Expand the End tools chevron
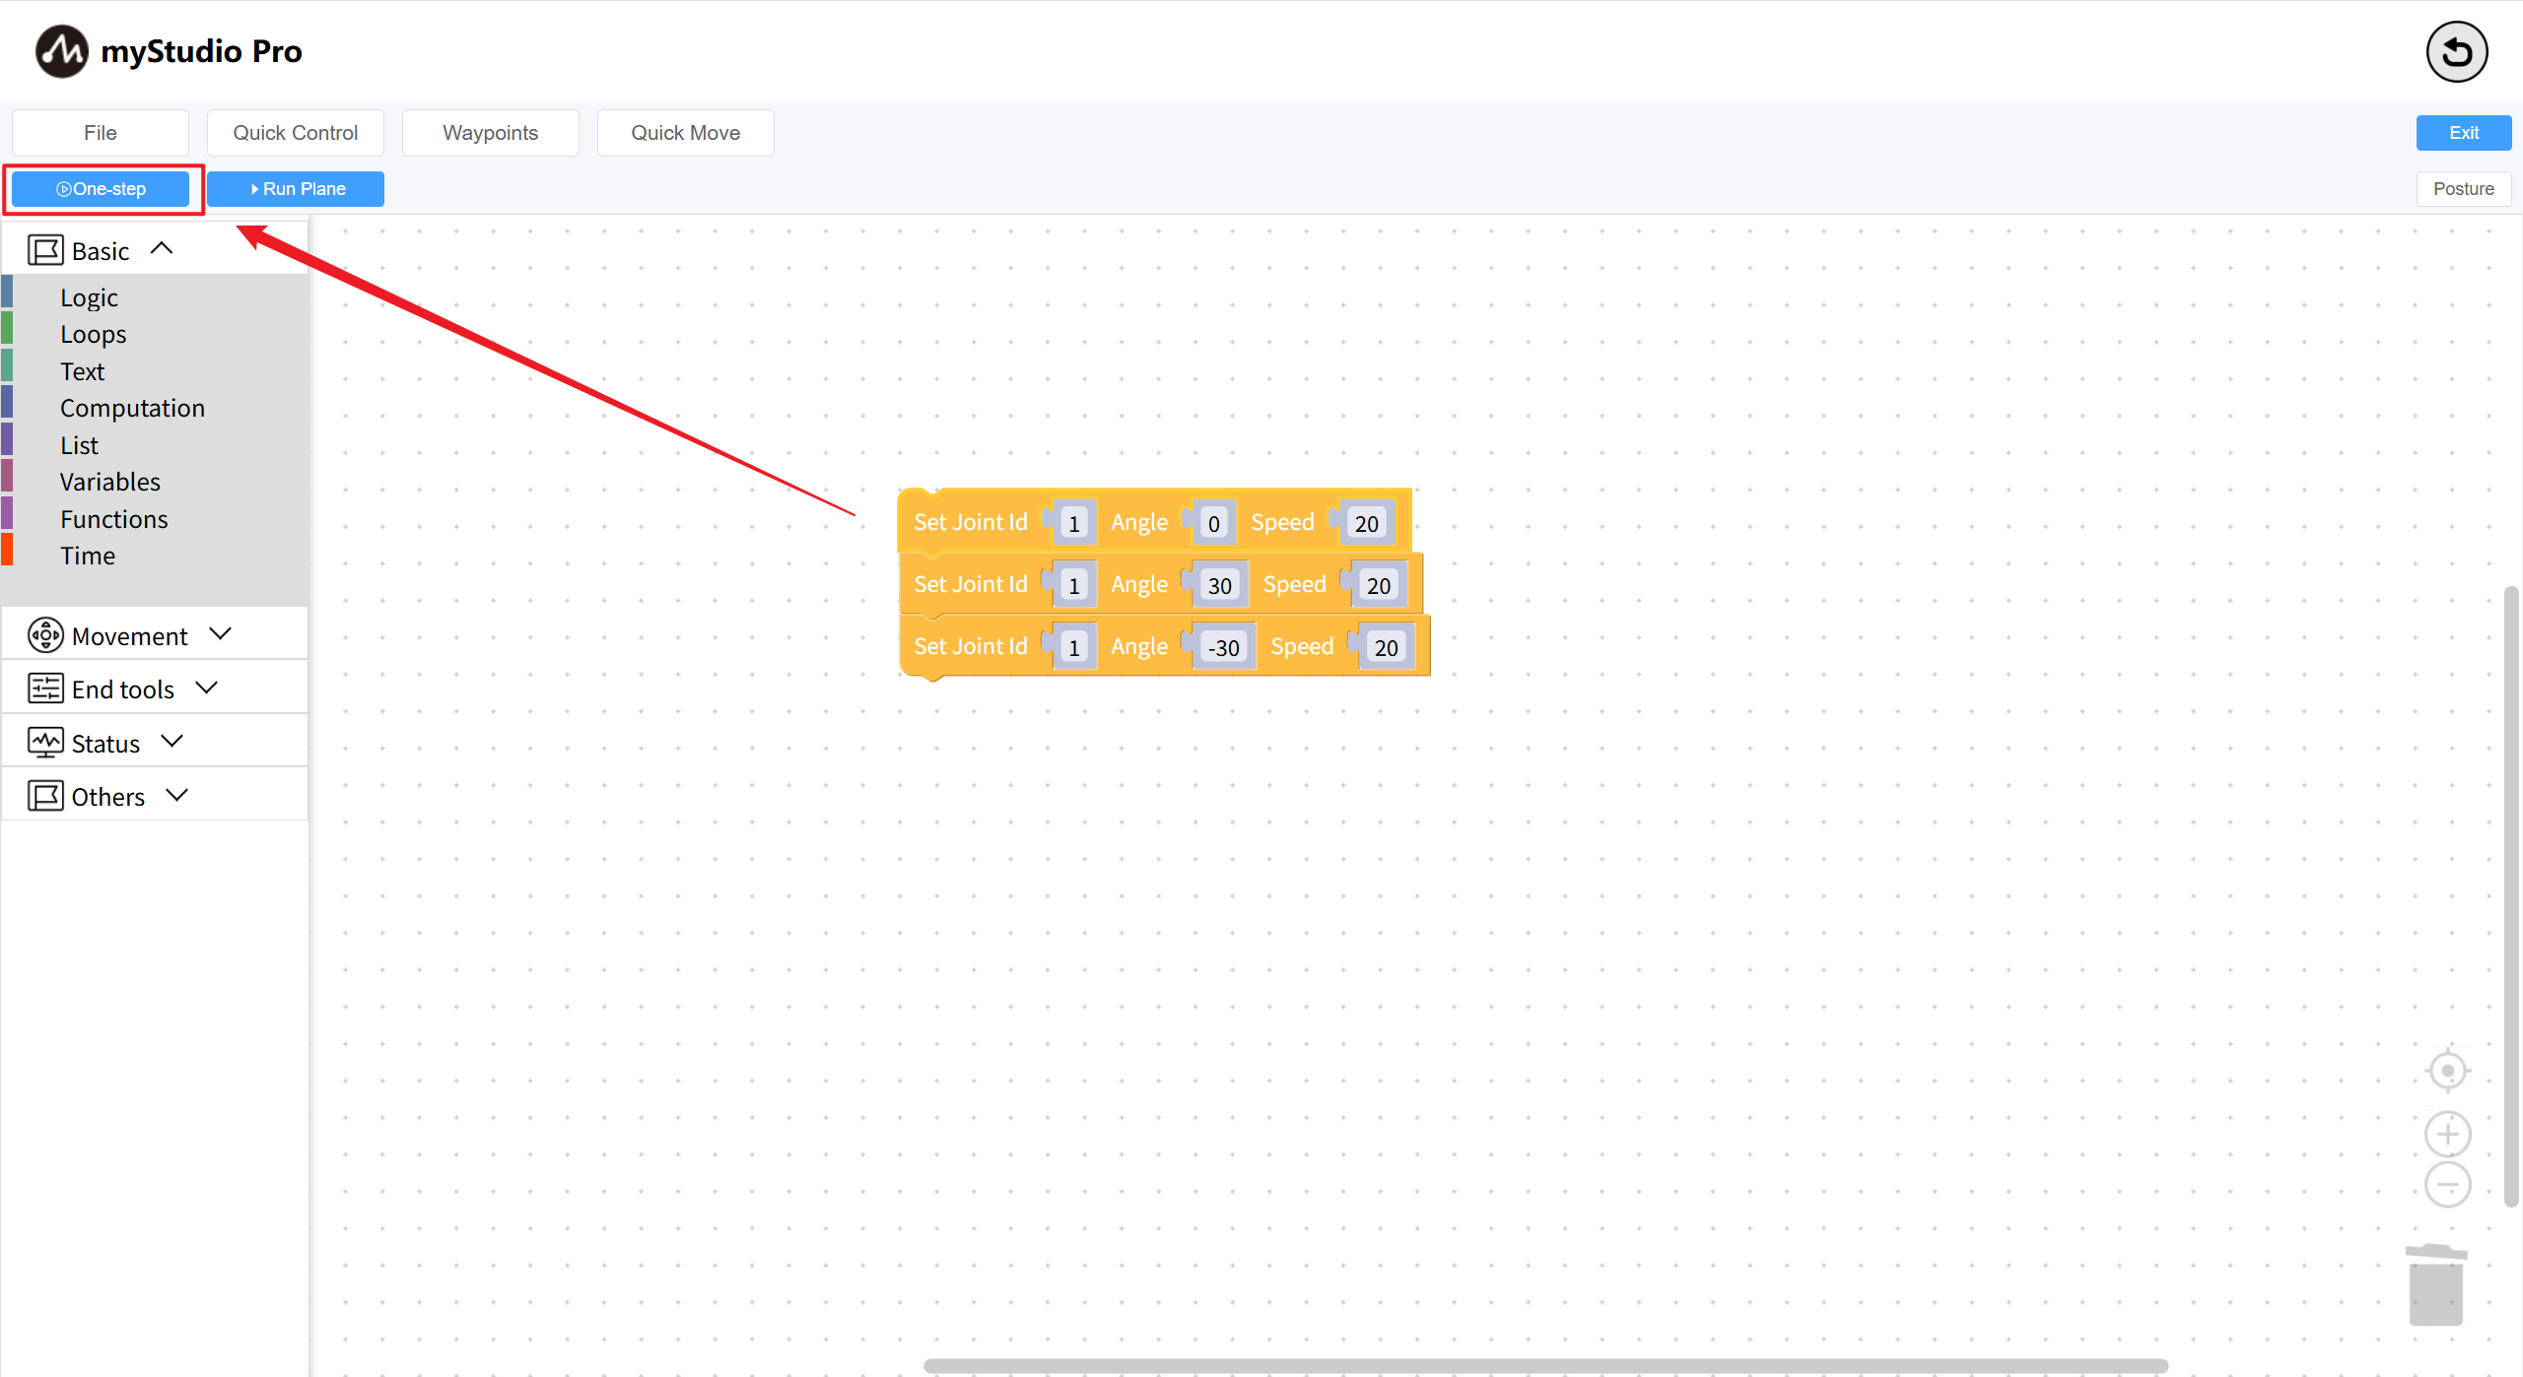The image size is (2523, 1377). [x=207, y=688]
